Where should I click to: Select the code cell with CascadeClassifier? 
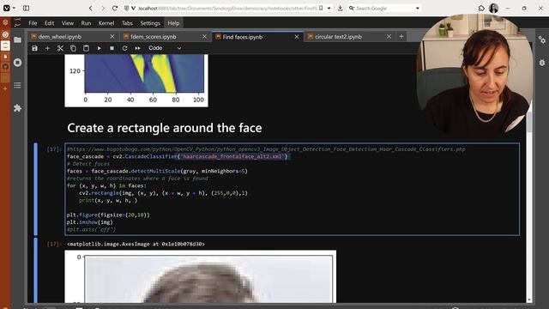[x=292, y=189]
